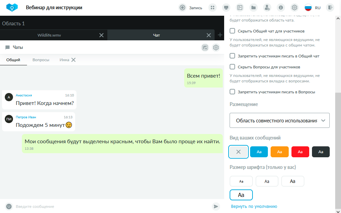
Task: Send the message with the arrow icon
Action: click(216, 206)
